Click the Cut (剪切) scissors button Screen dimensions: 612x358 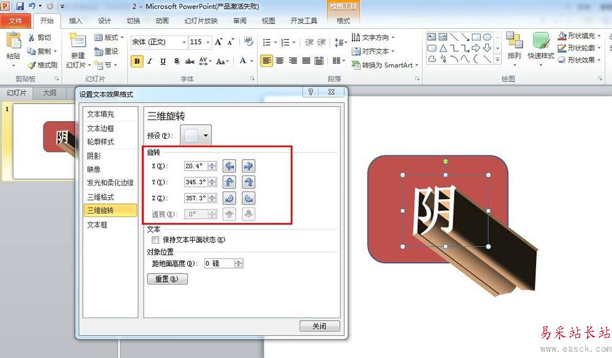coord(39,37)
